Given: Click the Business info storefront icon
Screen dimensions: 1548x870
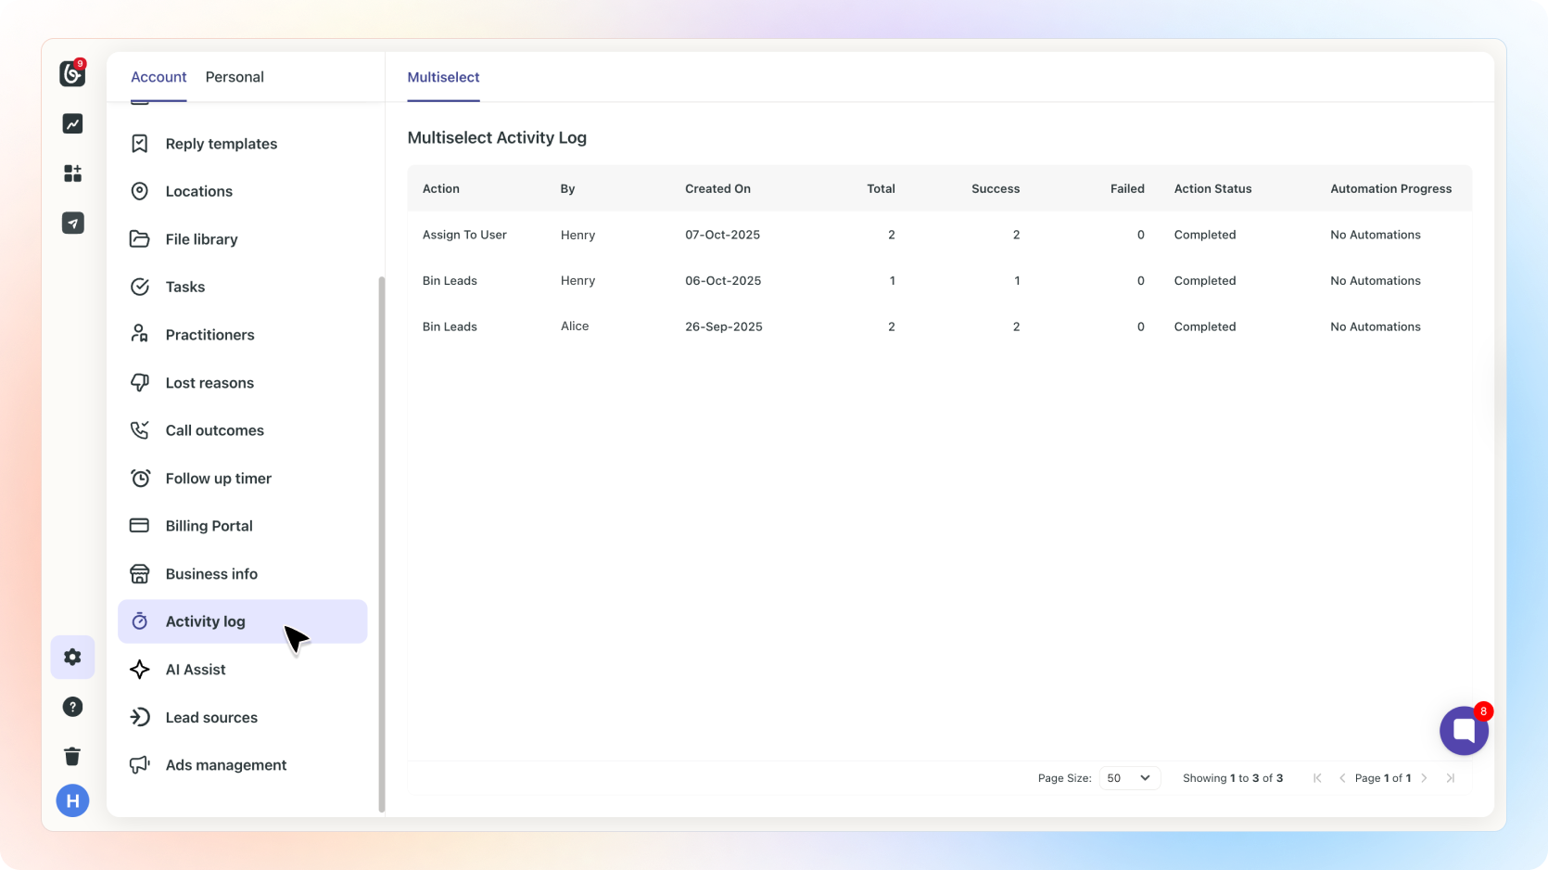Looking at the screenshot, I should coord(140,574).
